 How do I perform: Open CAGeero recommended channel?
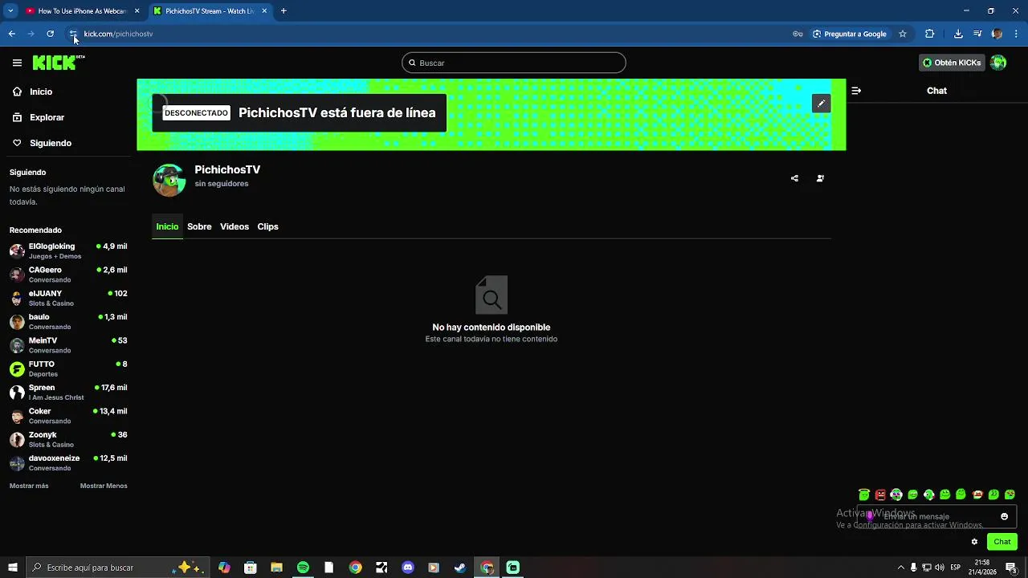coord(68,275)
